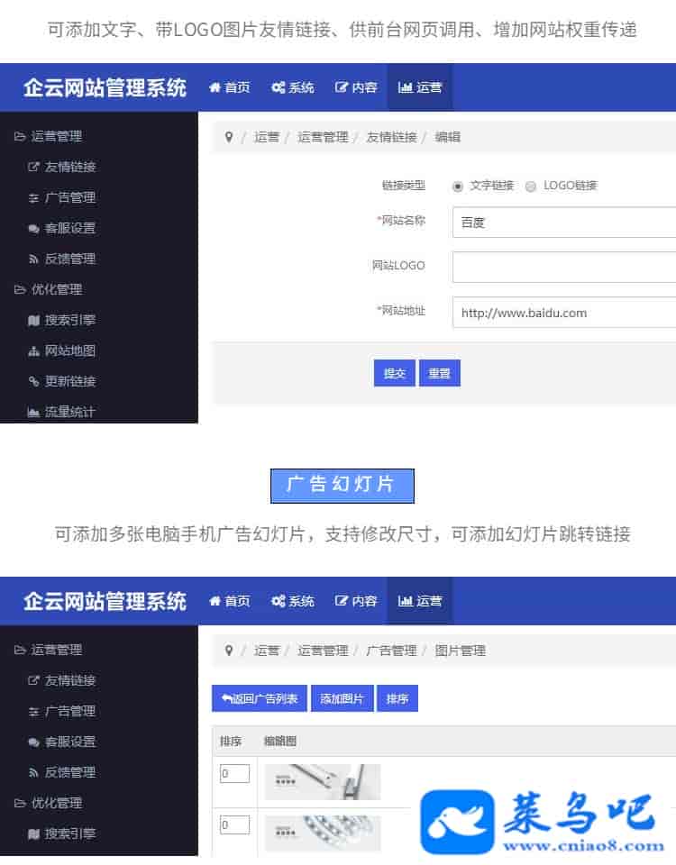Click sort-order box in second thumbnail row
The height and width of the screenshot is (865, 676).
click(234, 824)
